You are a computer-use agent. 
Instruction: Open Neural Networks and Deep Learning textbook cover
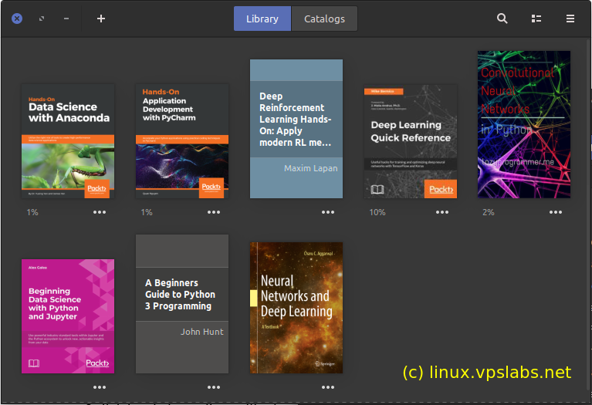click(296, 308)
